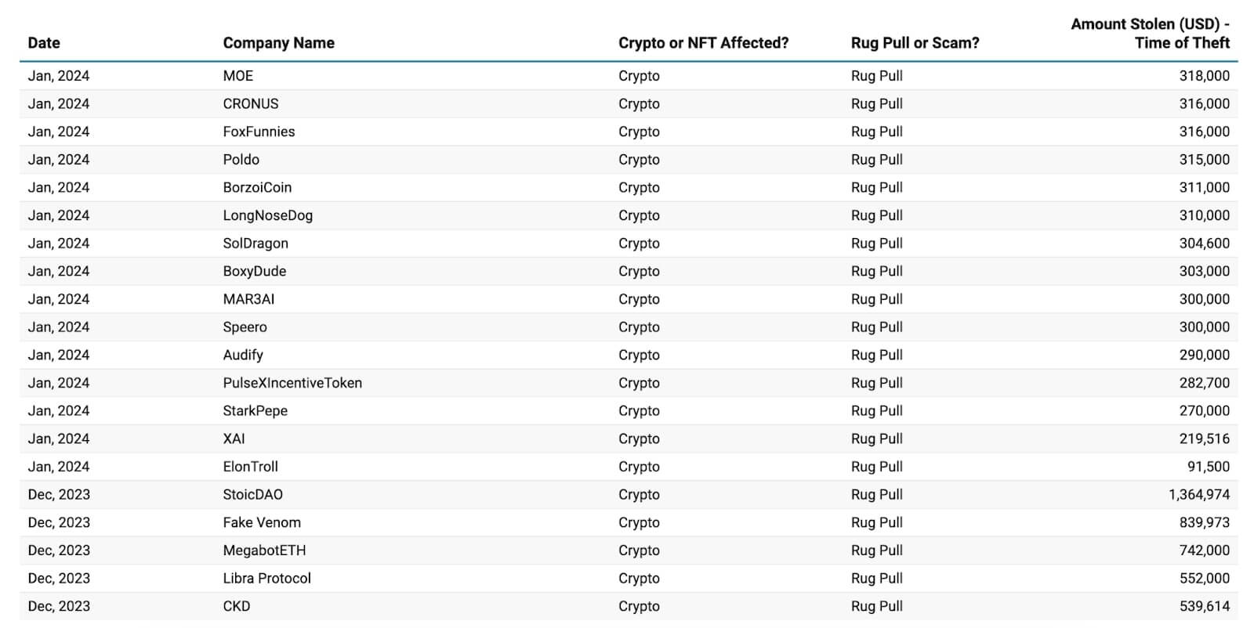Click the Date column header
This screenshot has width=1254, height=628.
[x=44, y=43]
